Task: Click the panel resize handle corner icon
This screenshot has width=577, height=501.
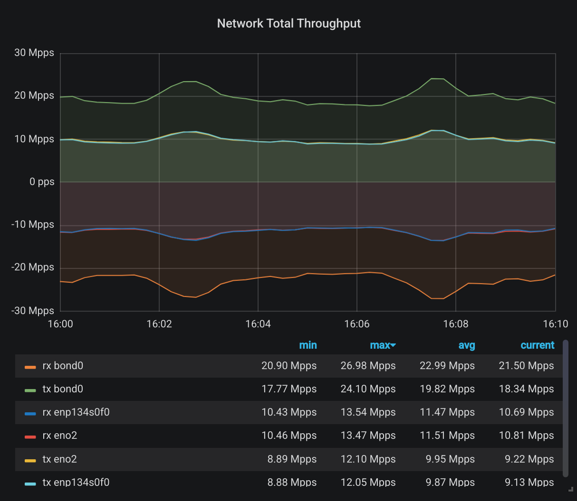Action: coord(571,489)
